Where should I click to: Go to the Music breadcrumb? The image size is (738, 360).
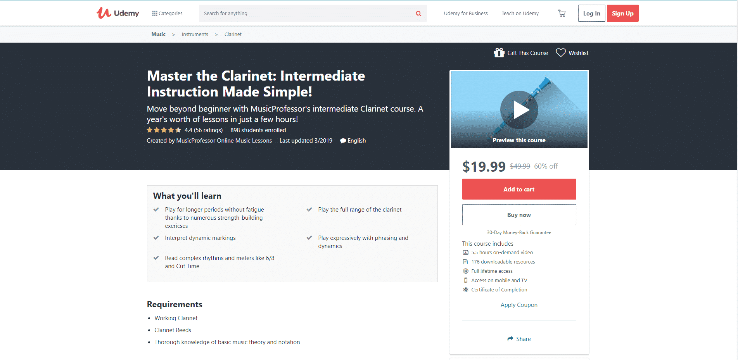coord(158,34)
